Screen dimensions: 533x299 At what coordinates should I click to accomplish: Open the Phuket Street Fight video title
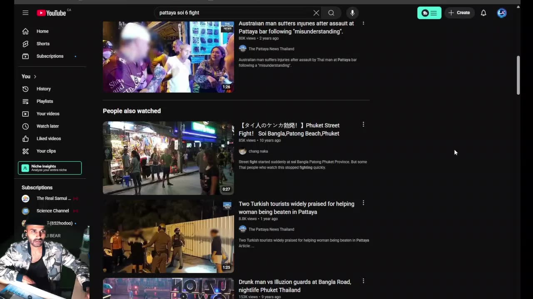(x=289, y=130)
